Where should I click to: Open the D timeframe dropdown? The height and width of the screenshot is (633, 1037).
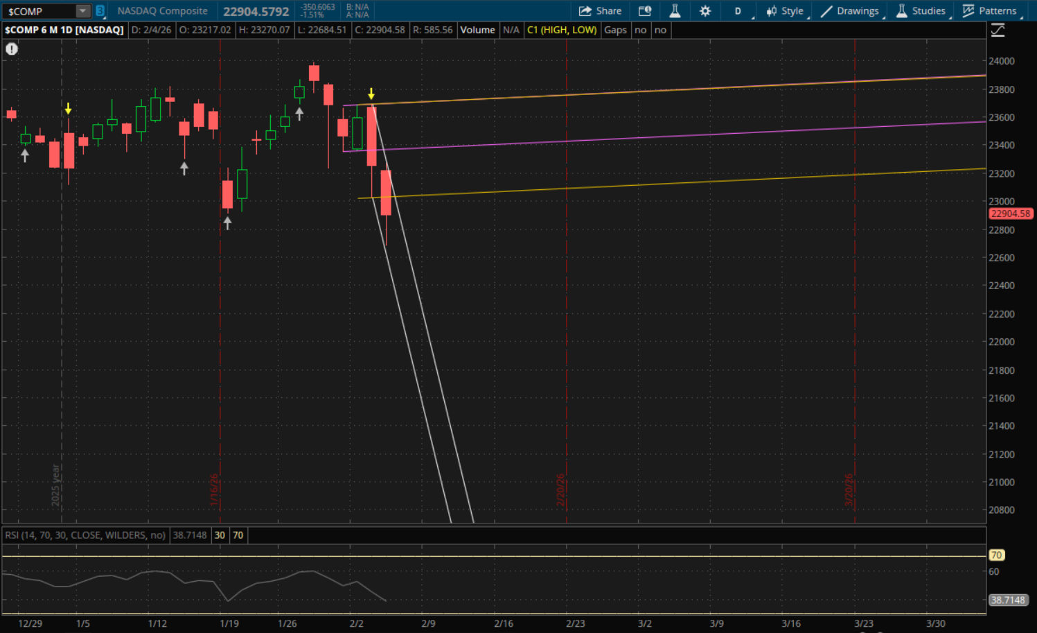point(738,11)
